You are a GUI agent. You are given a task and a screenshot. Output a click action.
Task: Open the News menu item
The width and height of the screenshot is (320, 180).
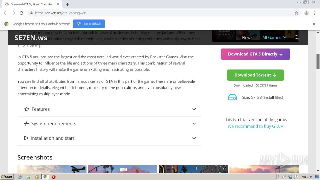click(247, 37)
